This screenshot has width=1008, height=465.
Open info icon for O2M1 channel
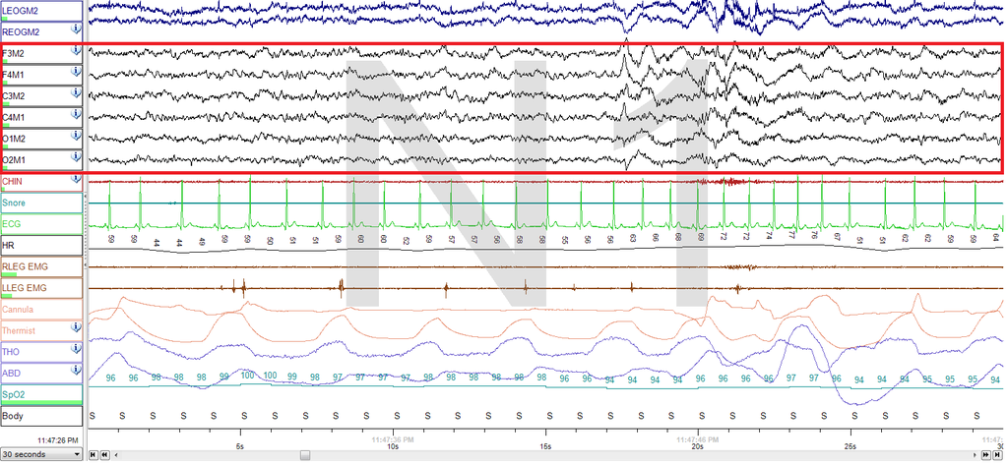pyautogui.click(x=76, y=155)
